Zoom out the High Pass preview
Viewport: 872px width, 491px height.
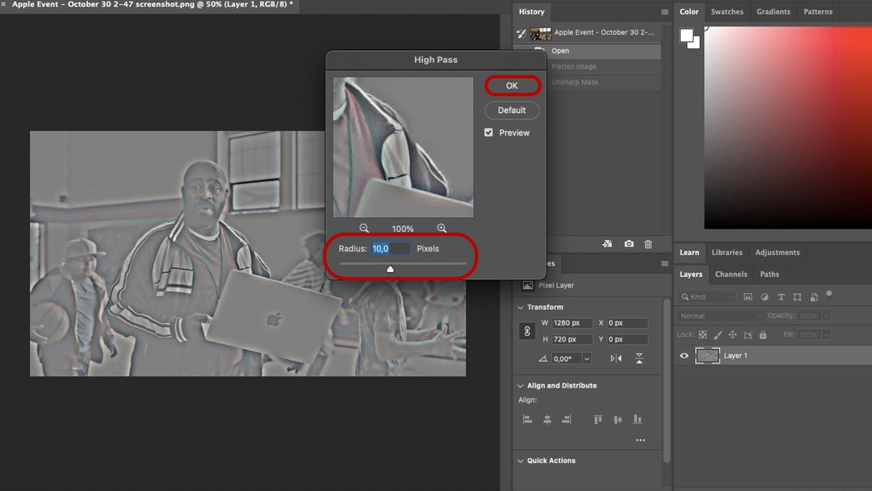(x=364, y=229)
